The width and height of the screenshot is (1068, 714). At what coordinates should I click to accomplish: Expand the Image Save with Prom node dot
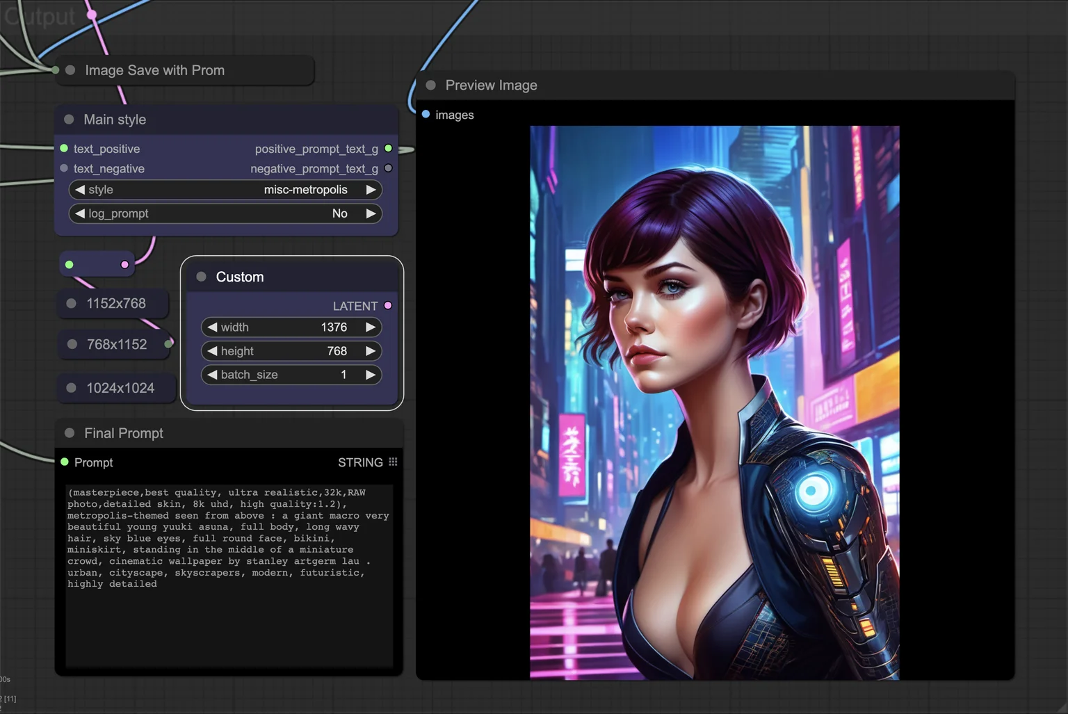(x=70, y=70)
